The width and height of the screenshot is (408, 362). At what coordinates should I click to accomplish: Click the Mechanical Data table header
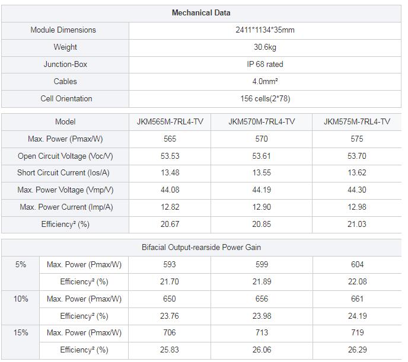pos(201,12)
